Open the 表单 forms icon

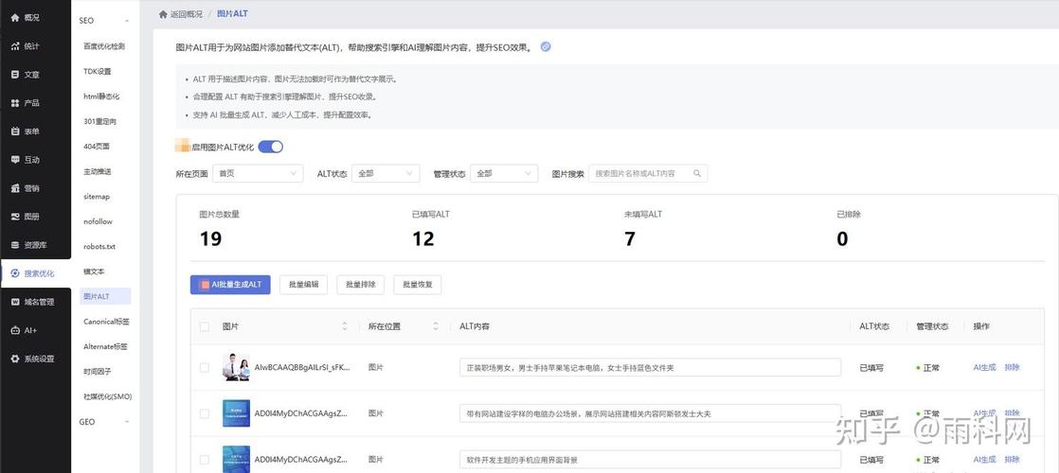[x=15, y=131]
